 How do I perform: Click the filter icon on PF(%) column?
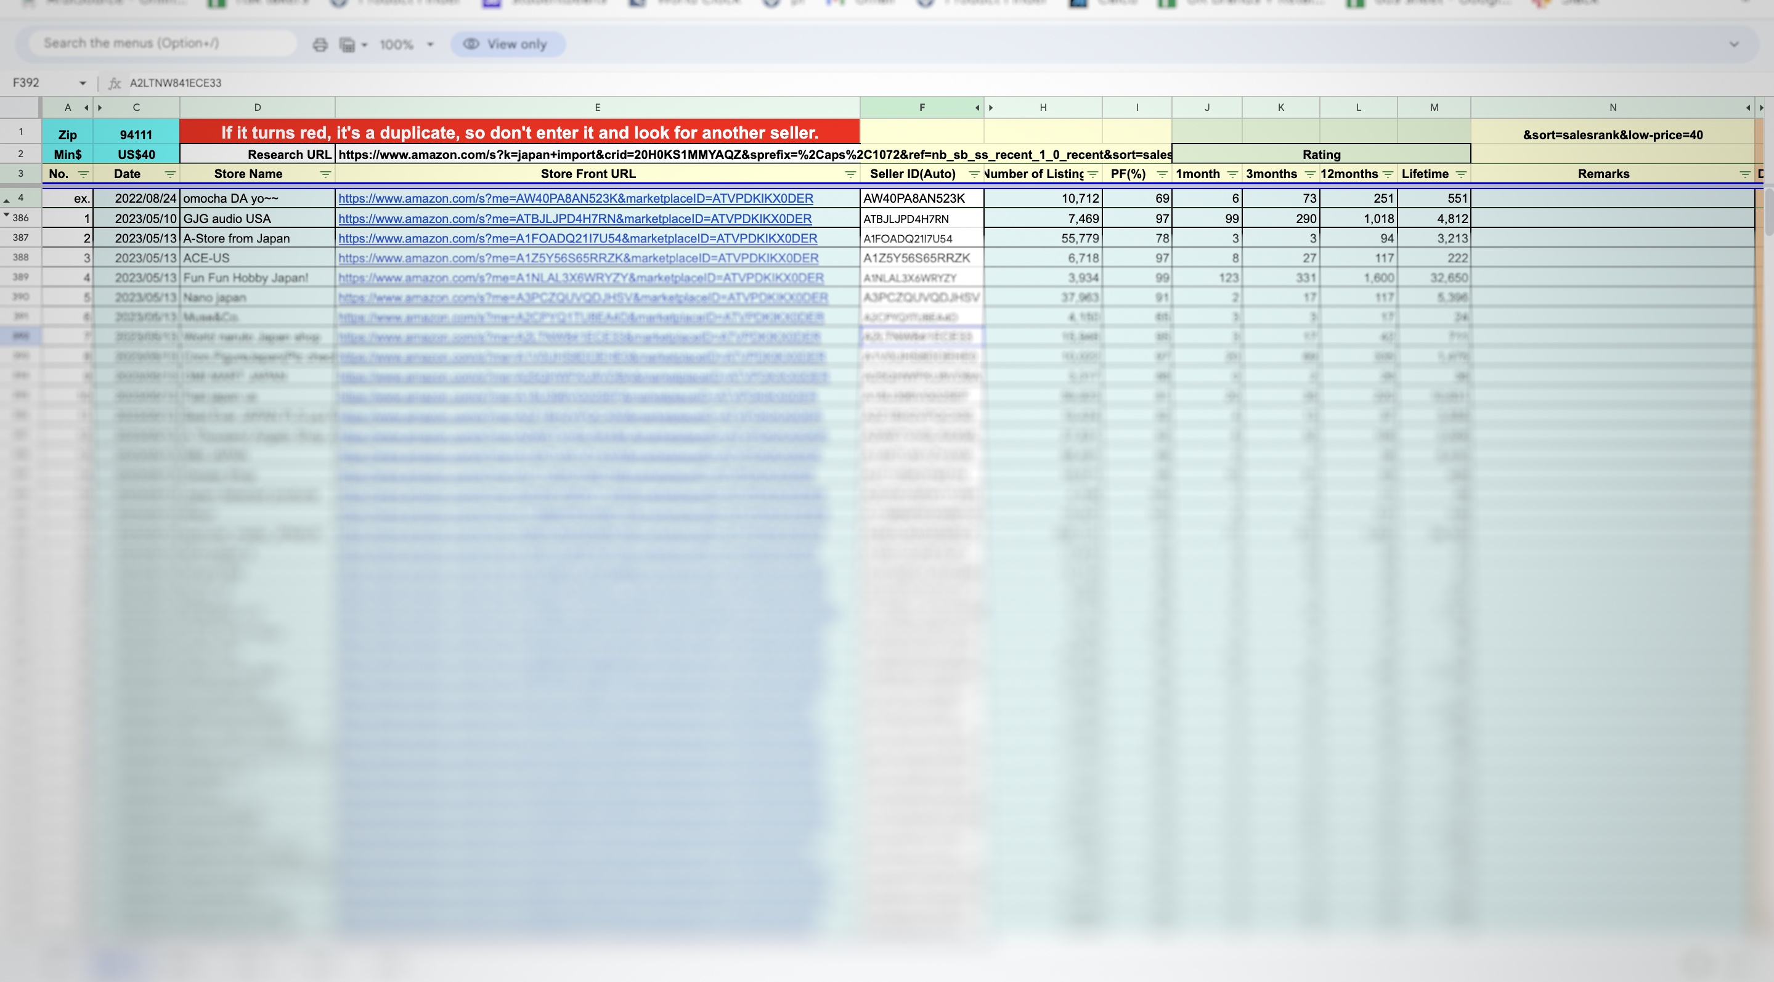tap(1162, 174)
